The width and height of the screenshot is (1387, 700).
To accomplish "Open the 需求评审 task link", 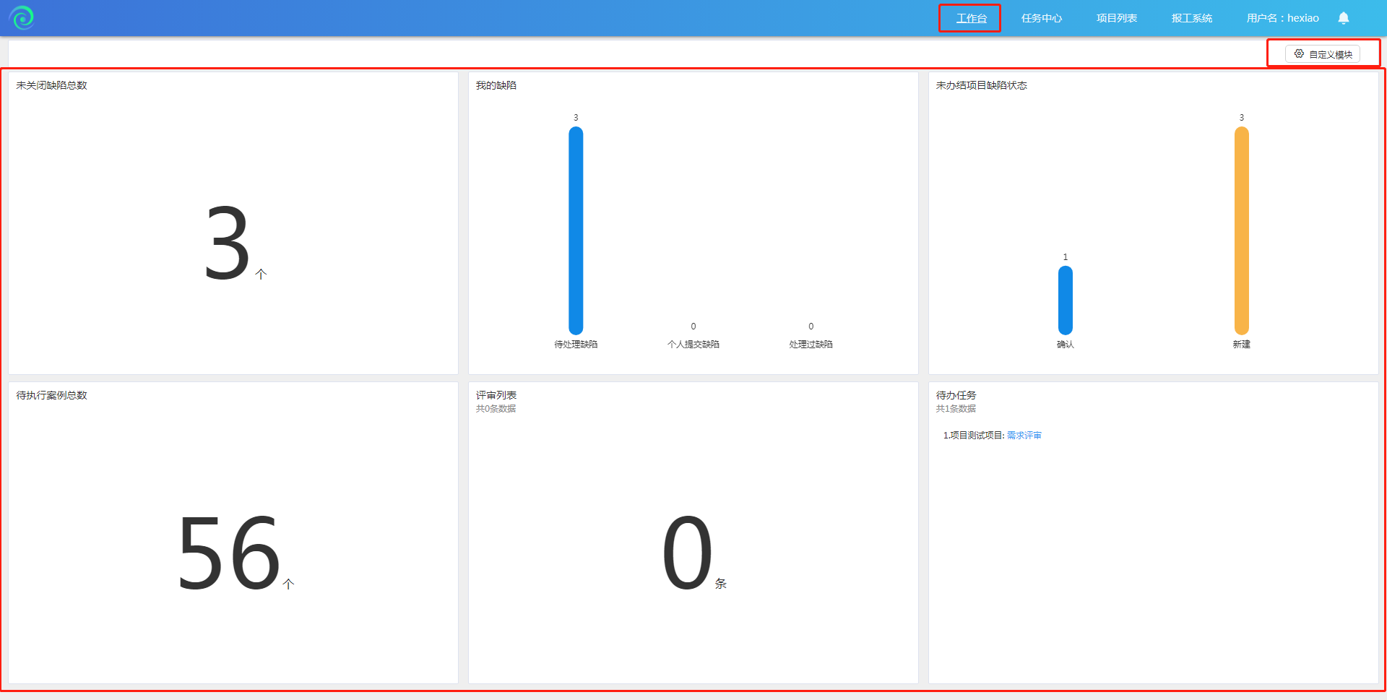I will [x=1024, y=436].
